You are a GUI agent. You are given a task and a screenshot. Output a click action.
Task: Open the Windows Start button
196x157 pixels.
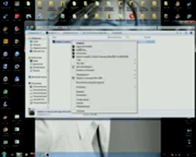click(x=4, y=155)
